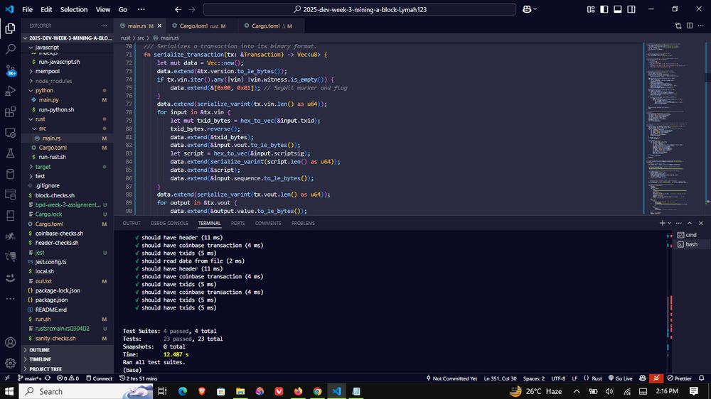This screenshot has height=399, width=711.
Task: Click the Customize Layout icon
Action: pos(590,9)
